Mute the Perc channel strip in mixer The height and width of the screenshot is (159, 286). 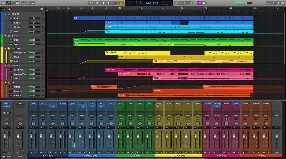point(70,152)
